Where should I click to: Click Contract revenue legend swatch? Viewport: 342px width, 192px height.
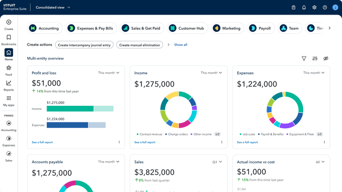coord(137,134)
